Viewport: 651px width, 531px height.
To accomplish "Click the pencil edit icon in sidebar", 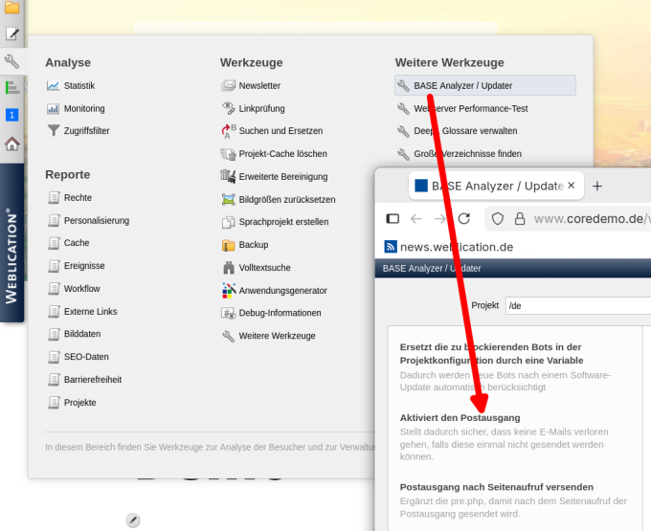I will [x=12, y=34].
